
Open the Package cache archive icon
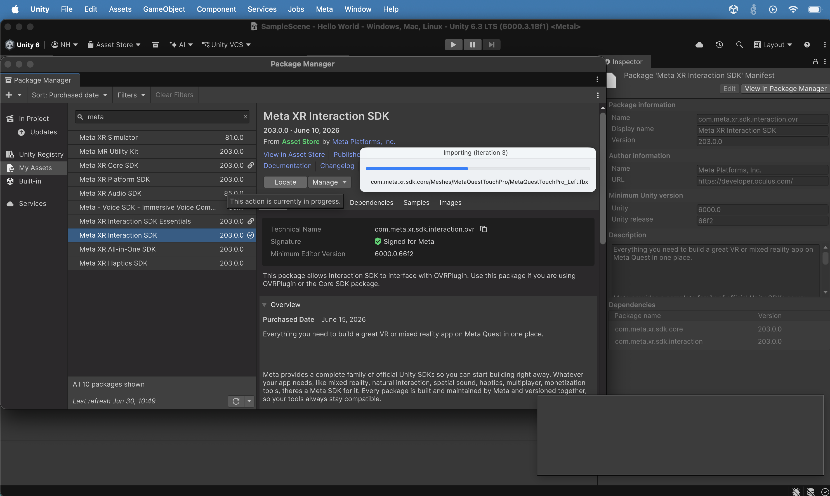pyautogui.click(x=155, y=44)
